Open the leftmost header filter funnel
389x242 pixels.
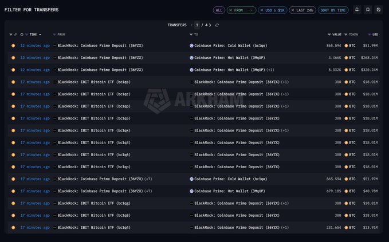(x=11, y=34)
